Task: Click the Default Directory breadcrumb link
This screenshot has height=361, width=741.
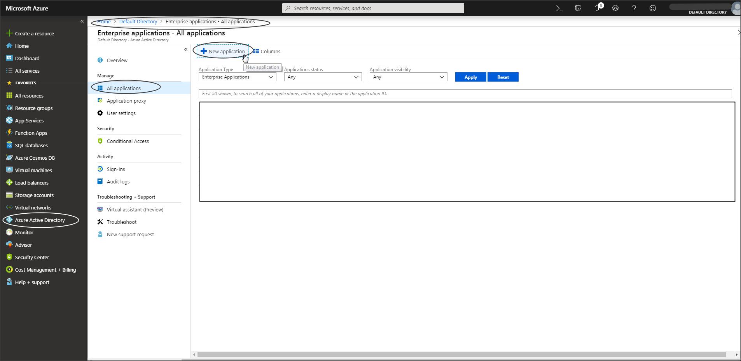Action: 138,21
